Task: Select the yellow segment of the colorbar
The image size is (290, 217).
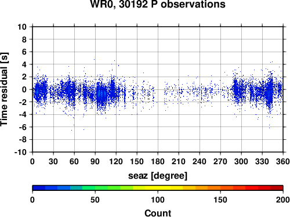Action: coord(158,188)
